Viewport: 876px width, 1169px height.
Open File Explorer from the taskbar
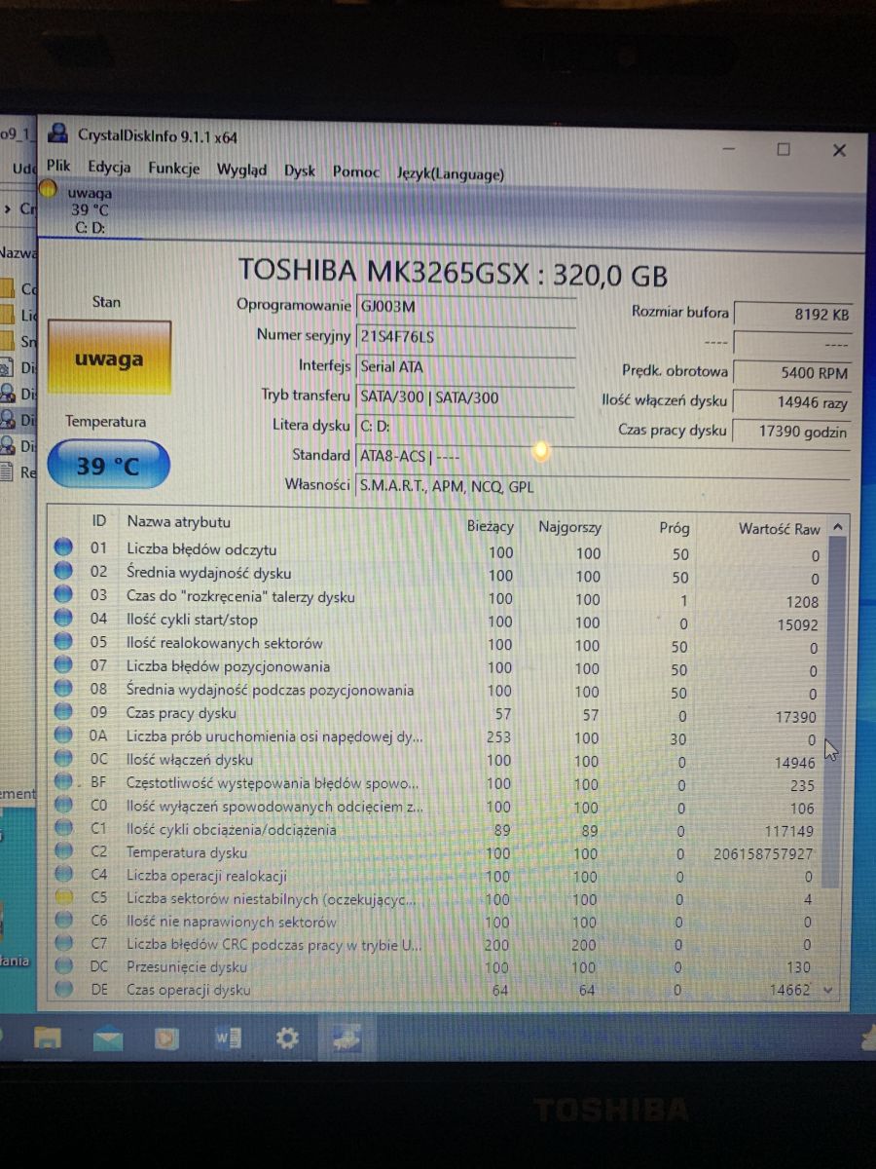pyautogui.click(x=48, y=1038)
